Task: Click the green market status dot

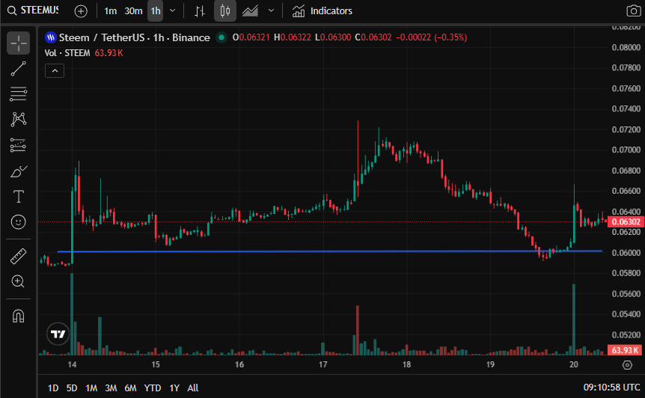Action: coord(221,37)
